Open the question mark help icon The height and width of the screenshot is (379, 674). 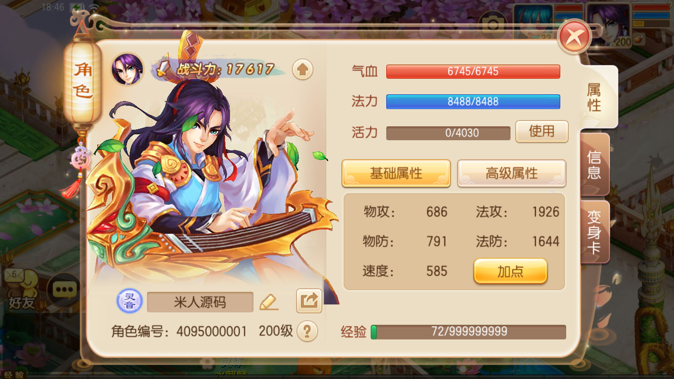307,331
